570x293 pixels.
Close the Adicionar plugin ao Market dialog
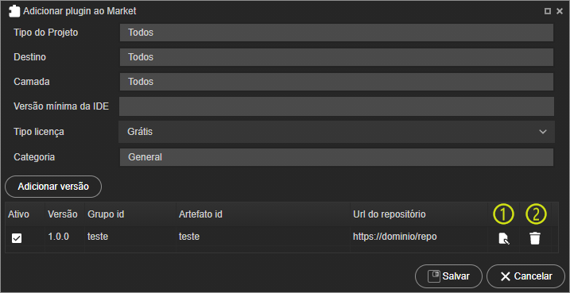pyautogui.click(x=560, y=12)
